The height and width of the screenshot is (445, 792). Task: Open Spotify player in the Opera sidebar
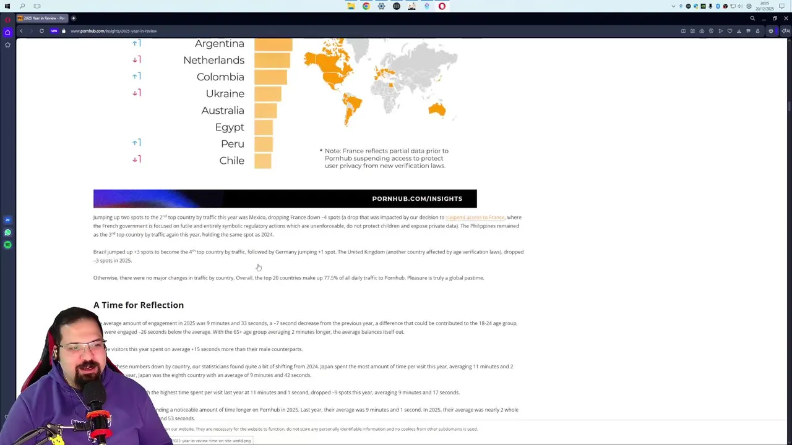pos(7,245)
